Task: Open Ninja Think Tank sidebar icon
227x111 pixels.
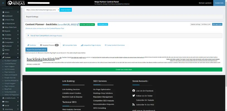Action: point(3,27)
